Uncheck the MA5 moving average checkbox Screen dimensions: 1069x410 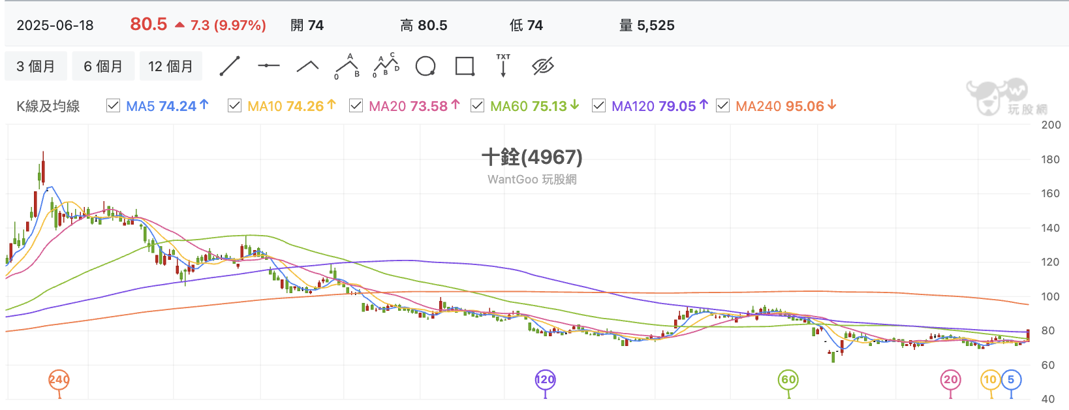pos(113,106)
